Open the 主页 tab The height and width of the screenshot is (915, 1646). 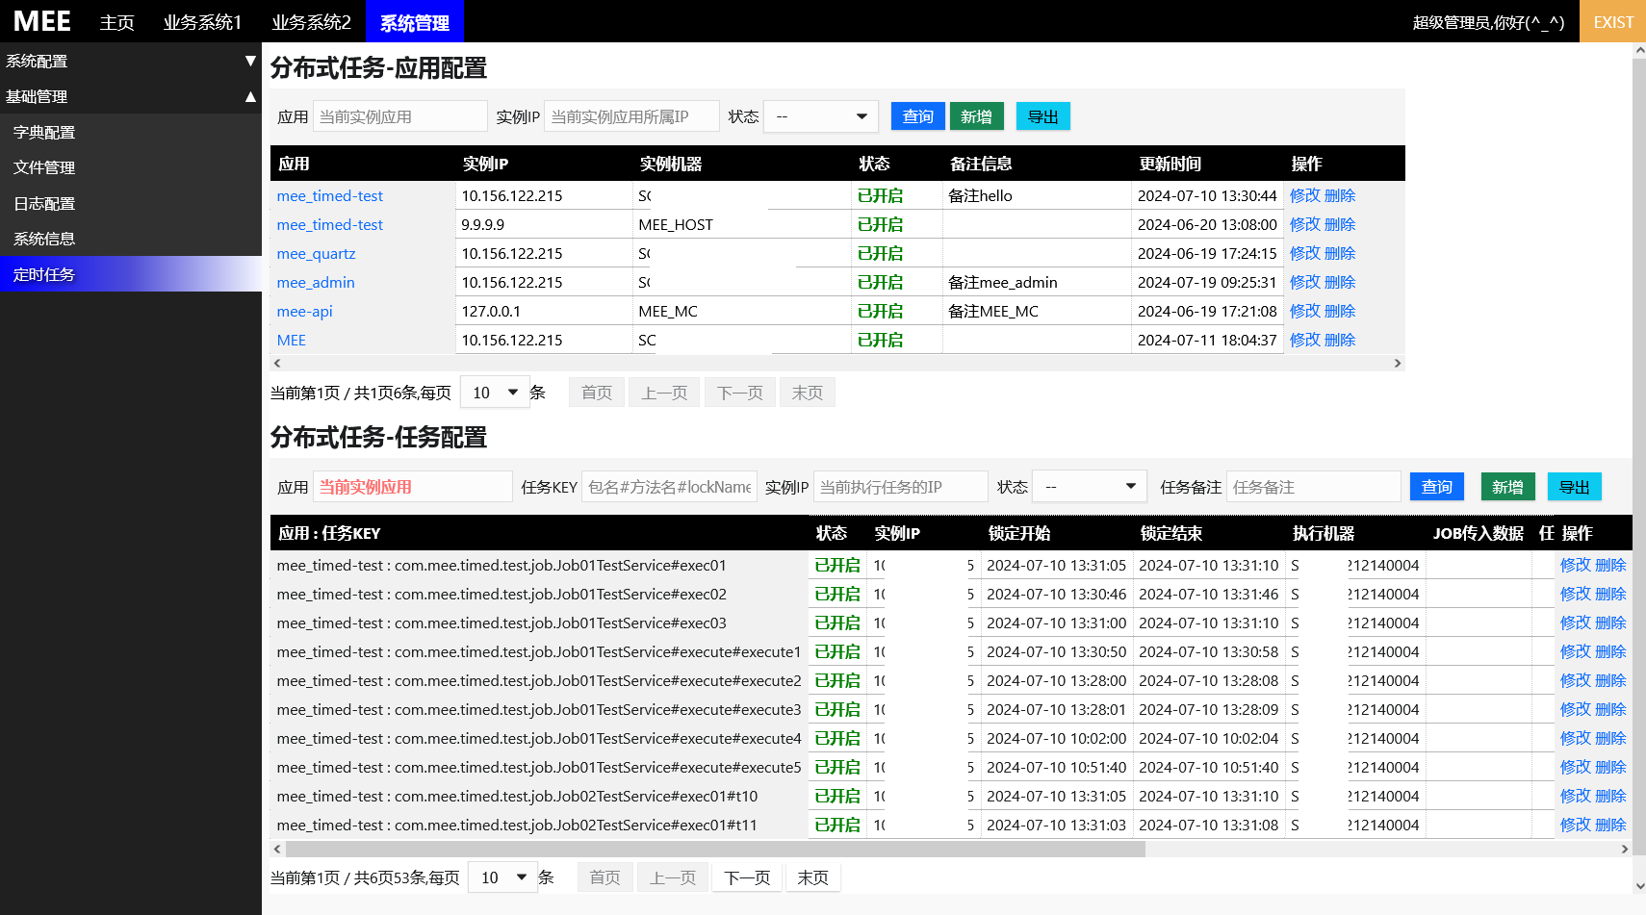[x=117, y=22]
